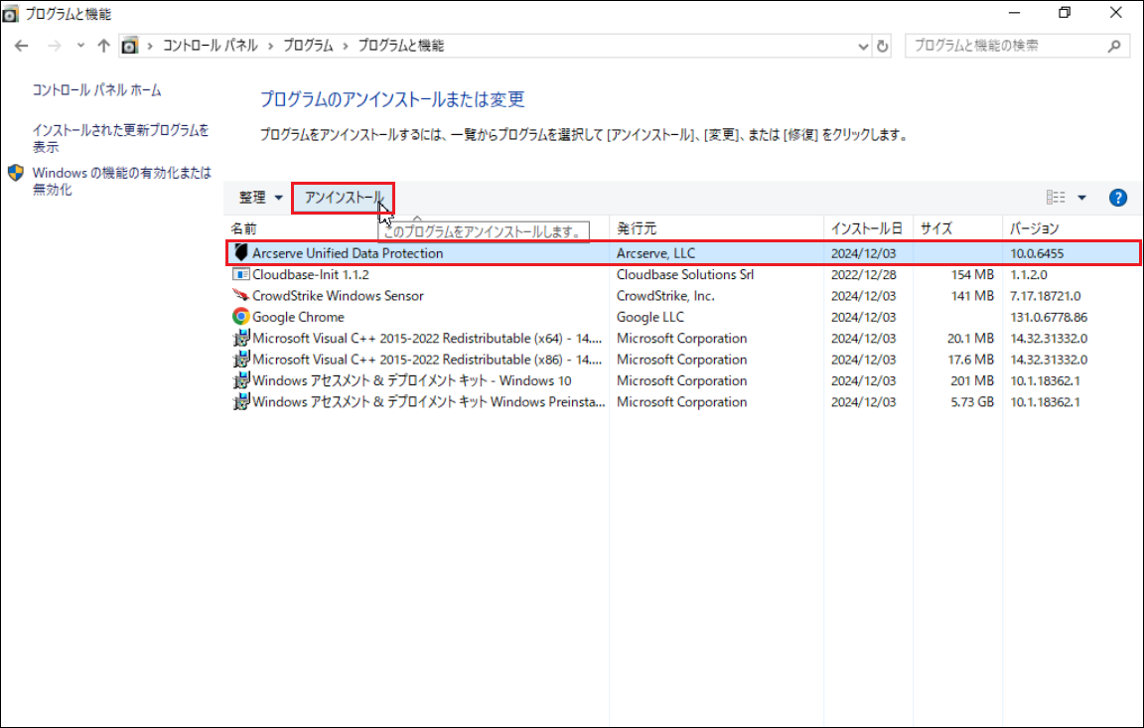Click size 5.73 GB cell
1144x728 pixels.
pyautogui.click(x=972, y=402)
